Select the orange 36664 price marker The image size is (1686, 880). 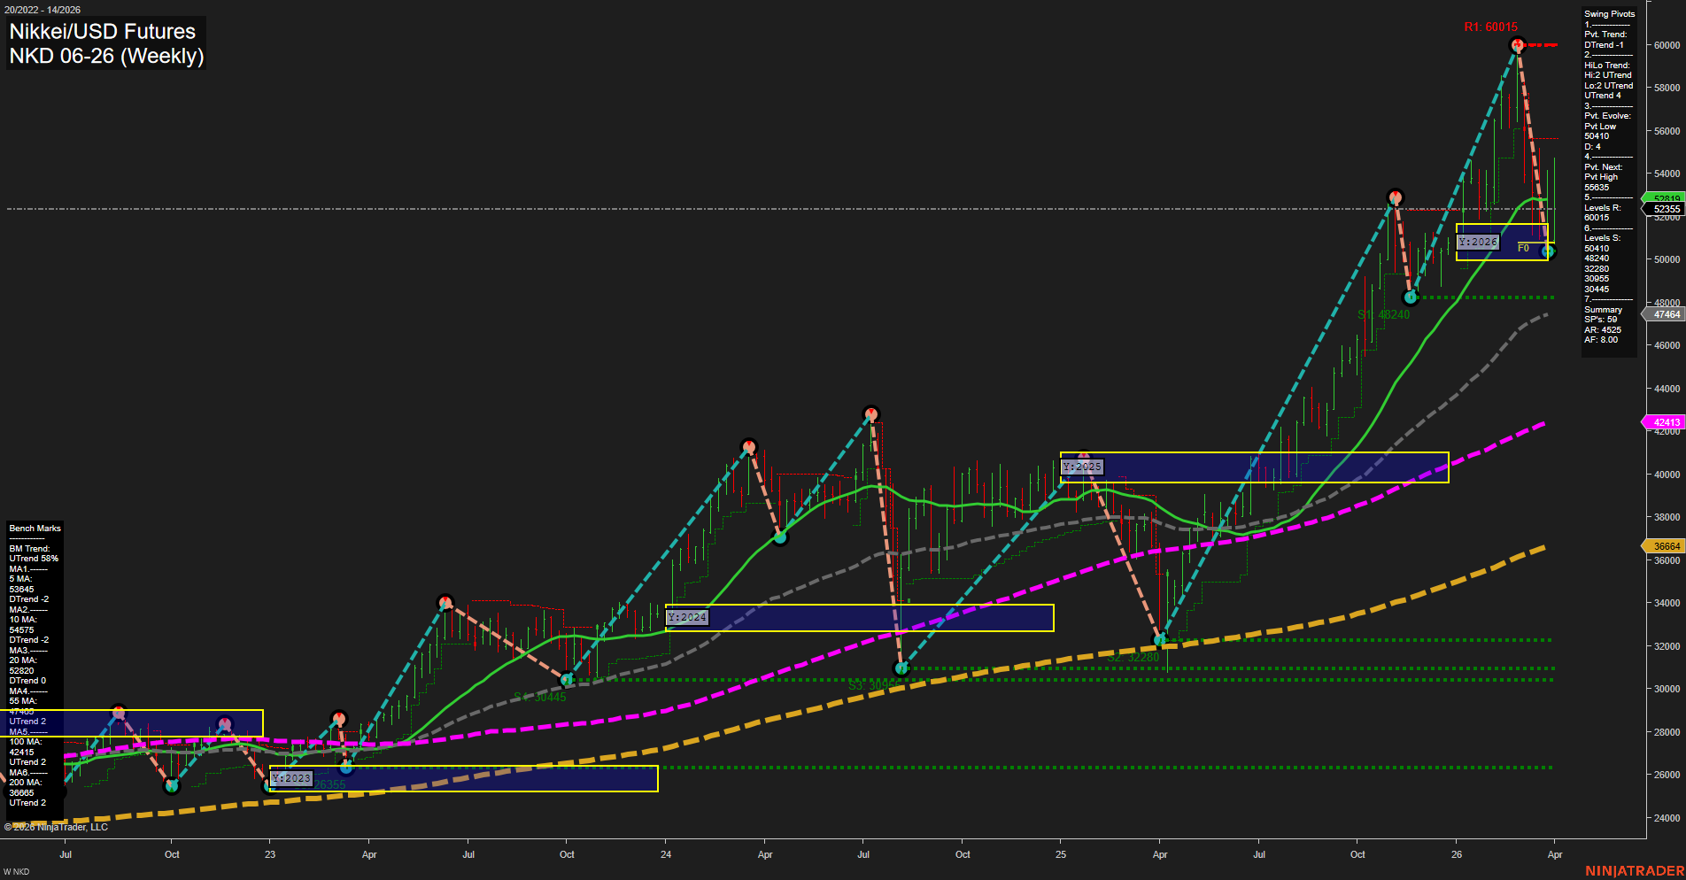(x=1664, y=546)
